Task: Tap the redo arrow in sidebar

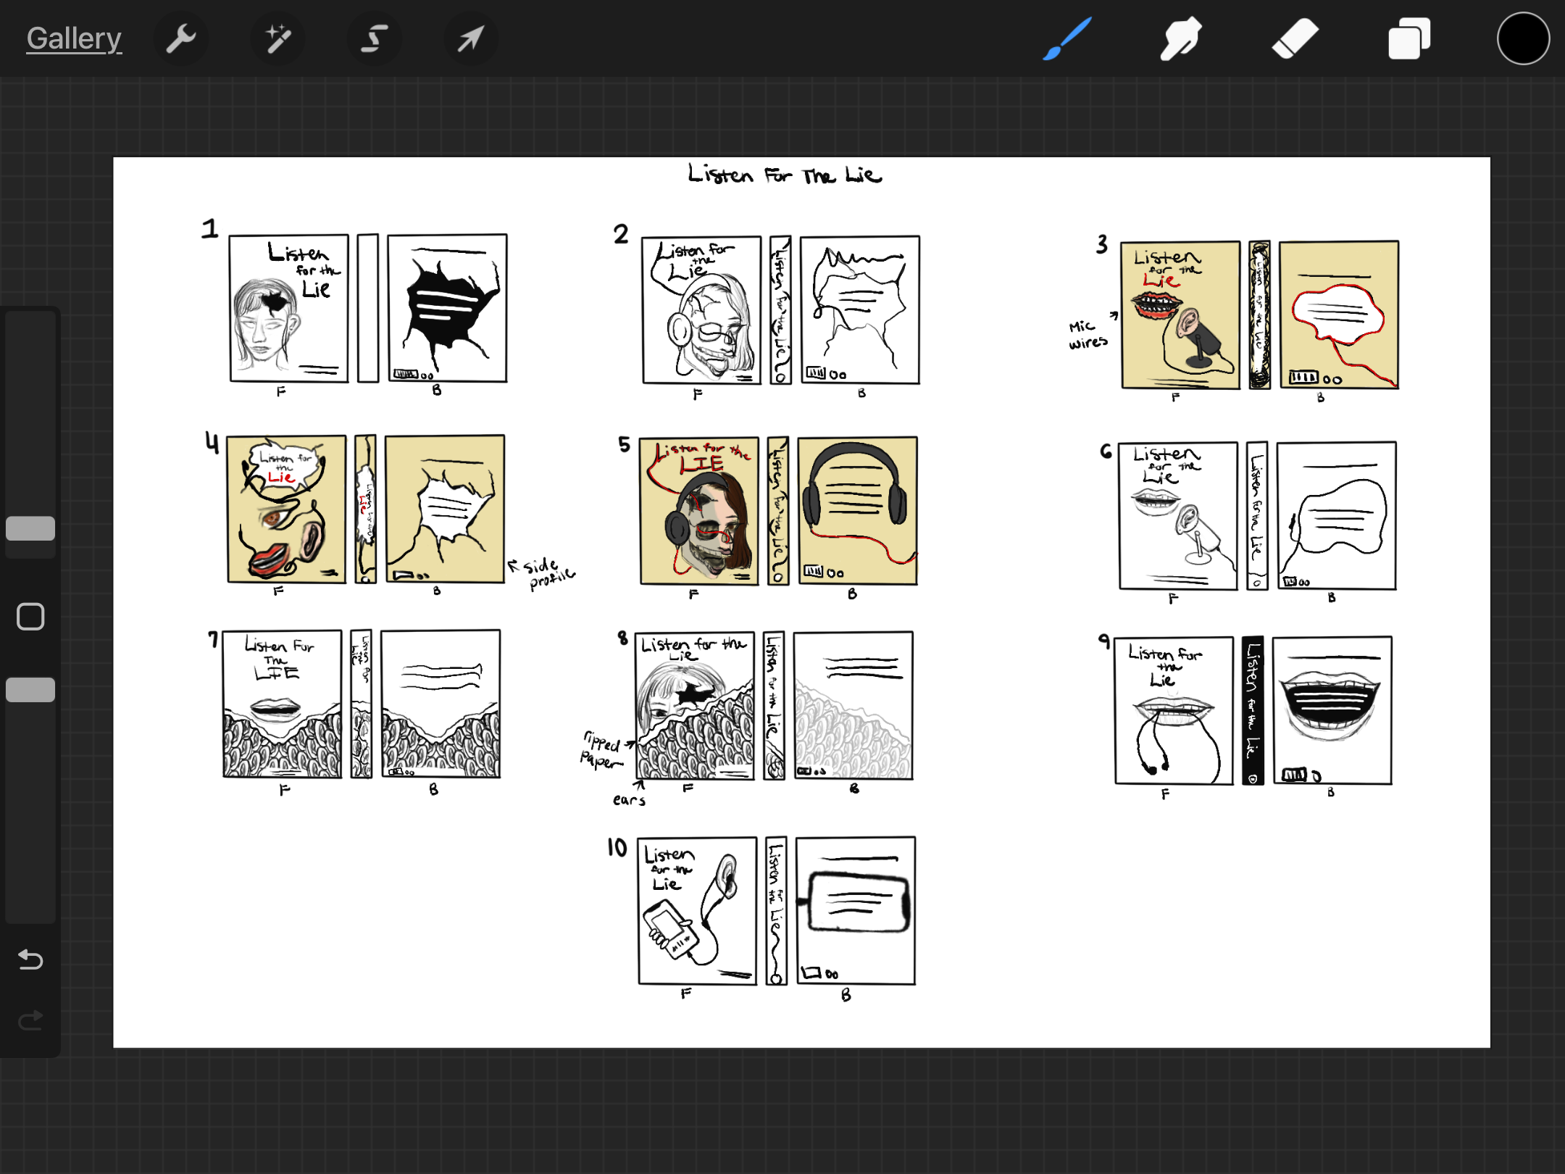Action: pyautogui.click(x=30, y=1020)
